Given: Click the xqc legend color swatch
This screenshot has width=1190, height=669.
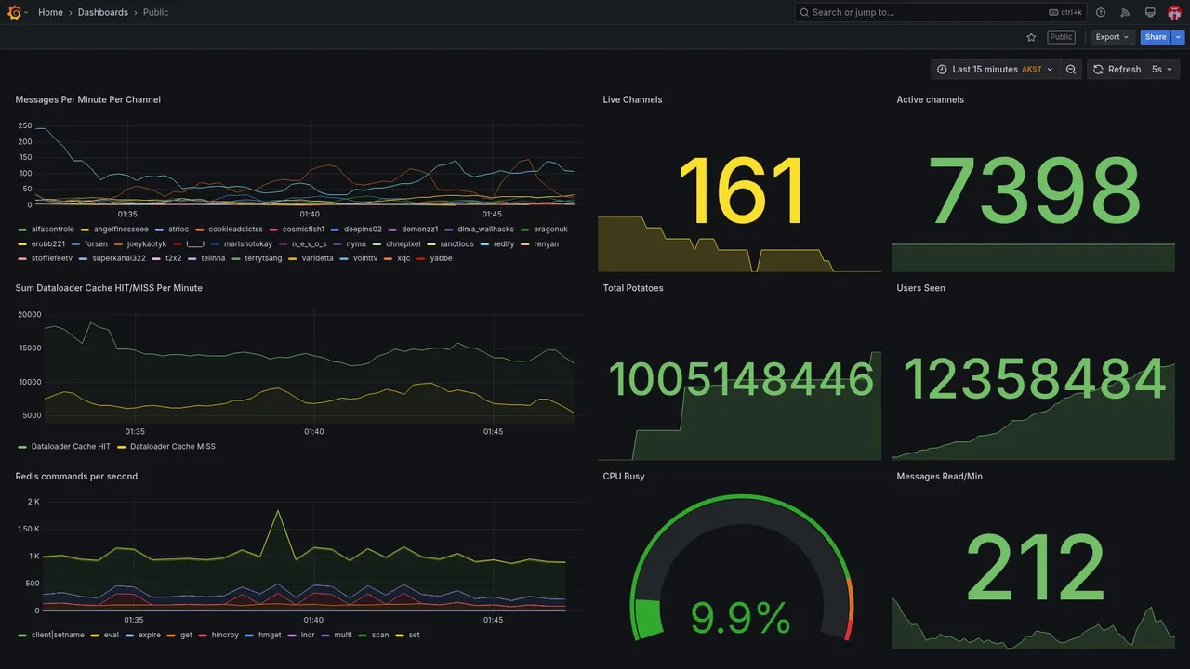Looking at the screenshot, I should click(389, 258).
